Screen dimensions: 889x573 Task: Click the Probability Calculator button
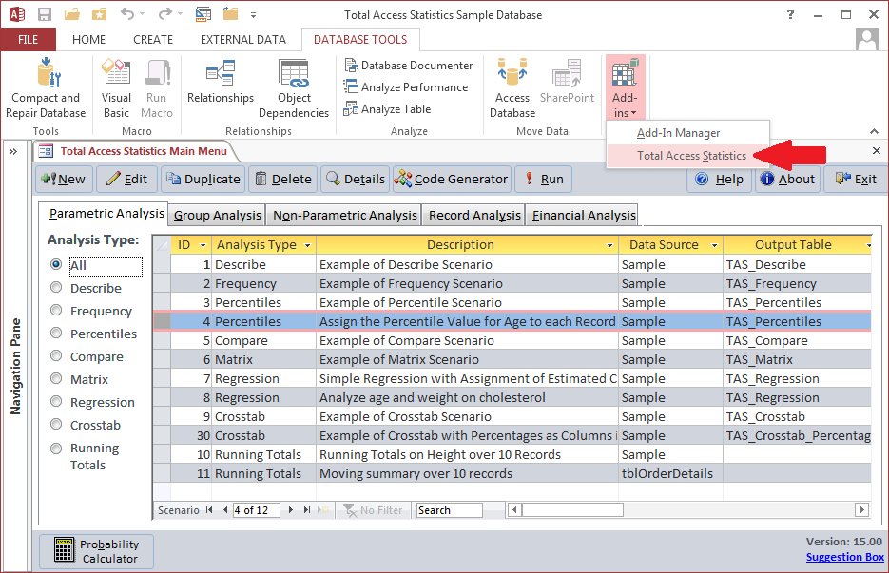(95, 550)
